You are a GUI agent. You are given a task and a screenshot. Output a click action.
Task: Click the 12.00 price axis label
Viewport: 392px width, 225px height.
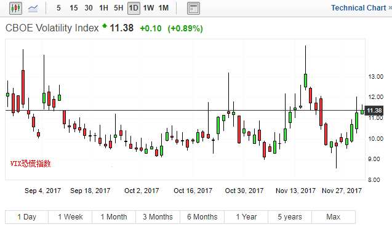(376, 97)
